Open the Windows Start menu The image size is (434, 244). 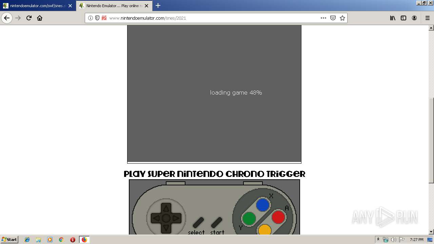(9, 240)
